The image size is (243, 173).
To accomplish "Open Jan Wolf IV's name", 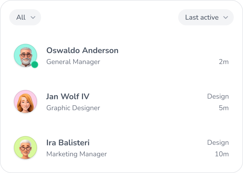I will (68, 96).
